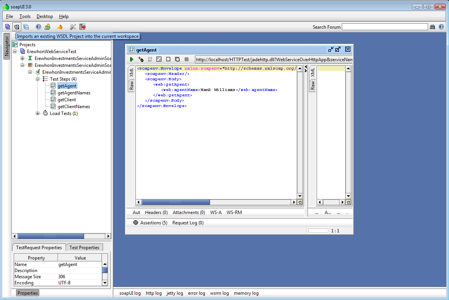The image size is (449, 300).
Task: Open the Aut tab of the request
Action: 136,212
